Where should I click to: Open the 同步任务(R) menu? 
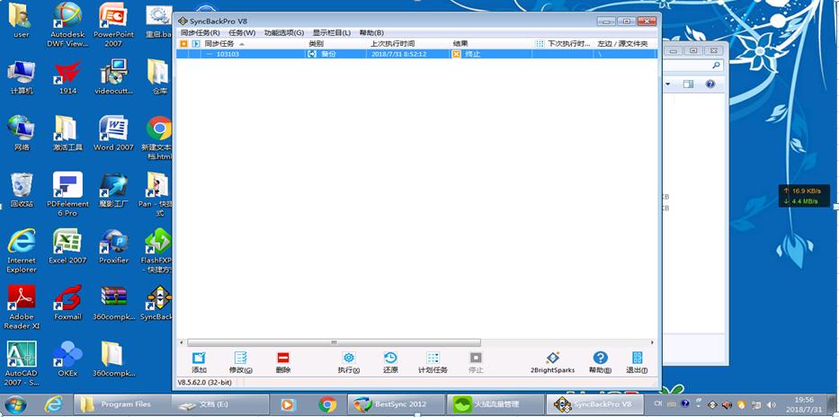click(x=200, y=32)
